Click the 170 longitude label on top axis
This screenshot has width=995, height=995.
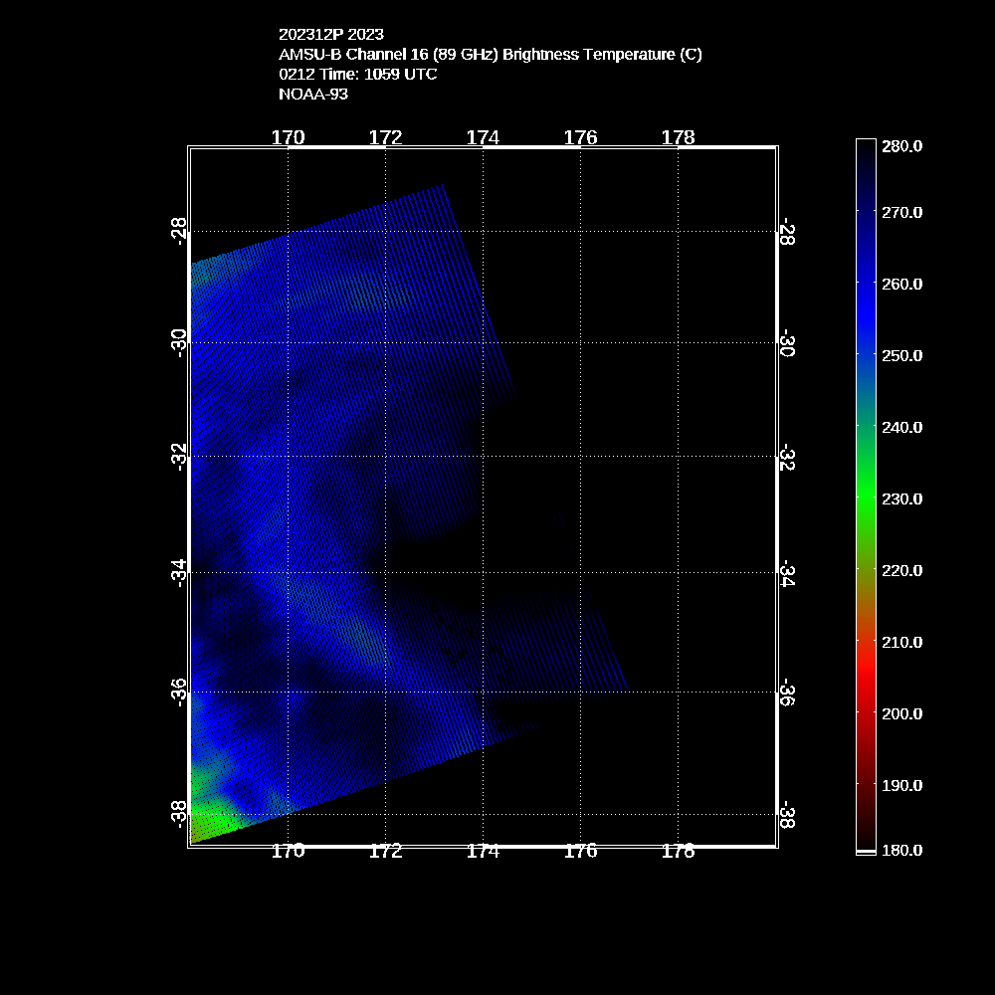click(x=288, y=137)
